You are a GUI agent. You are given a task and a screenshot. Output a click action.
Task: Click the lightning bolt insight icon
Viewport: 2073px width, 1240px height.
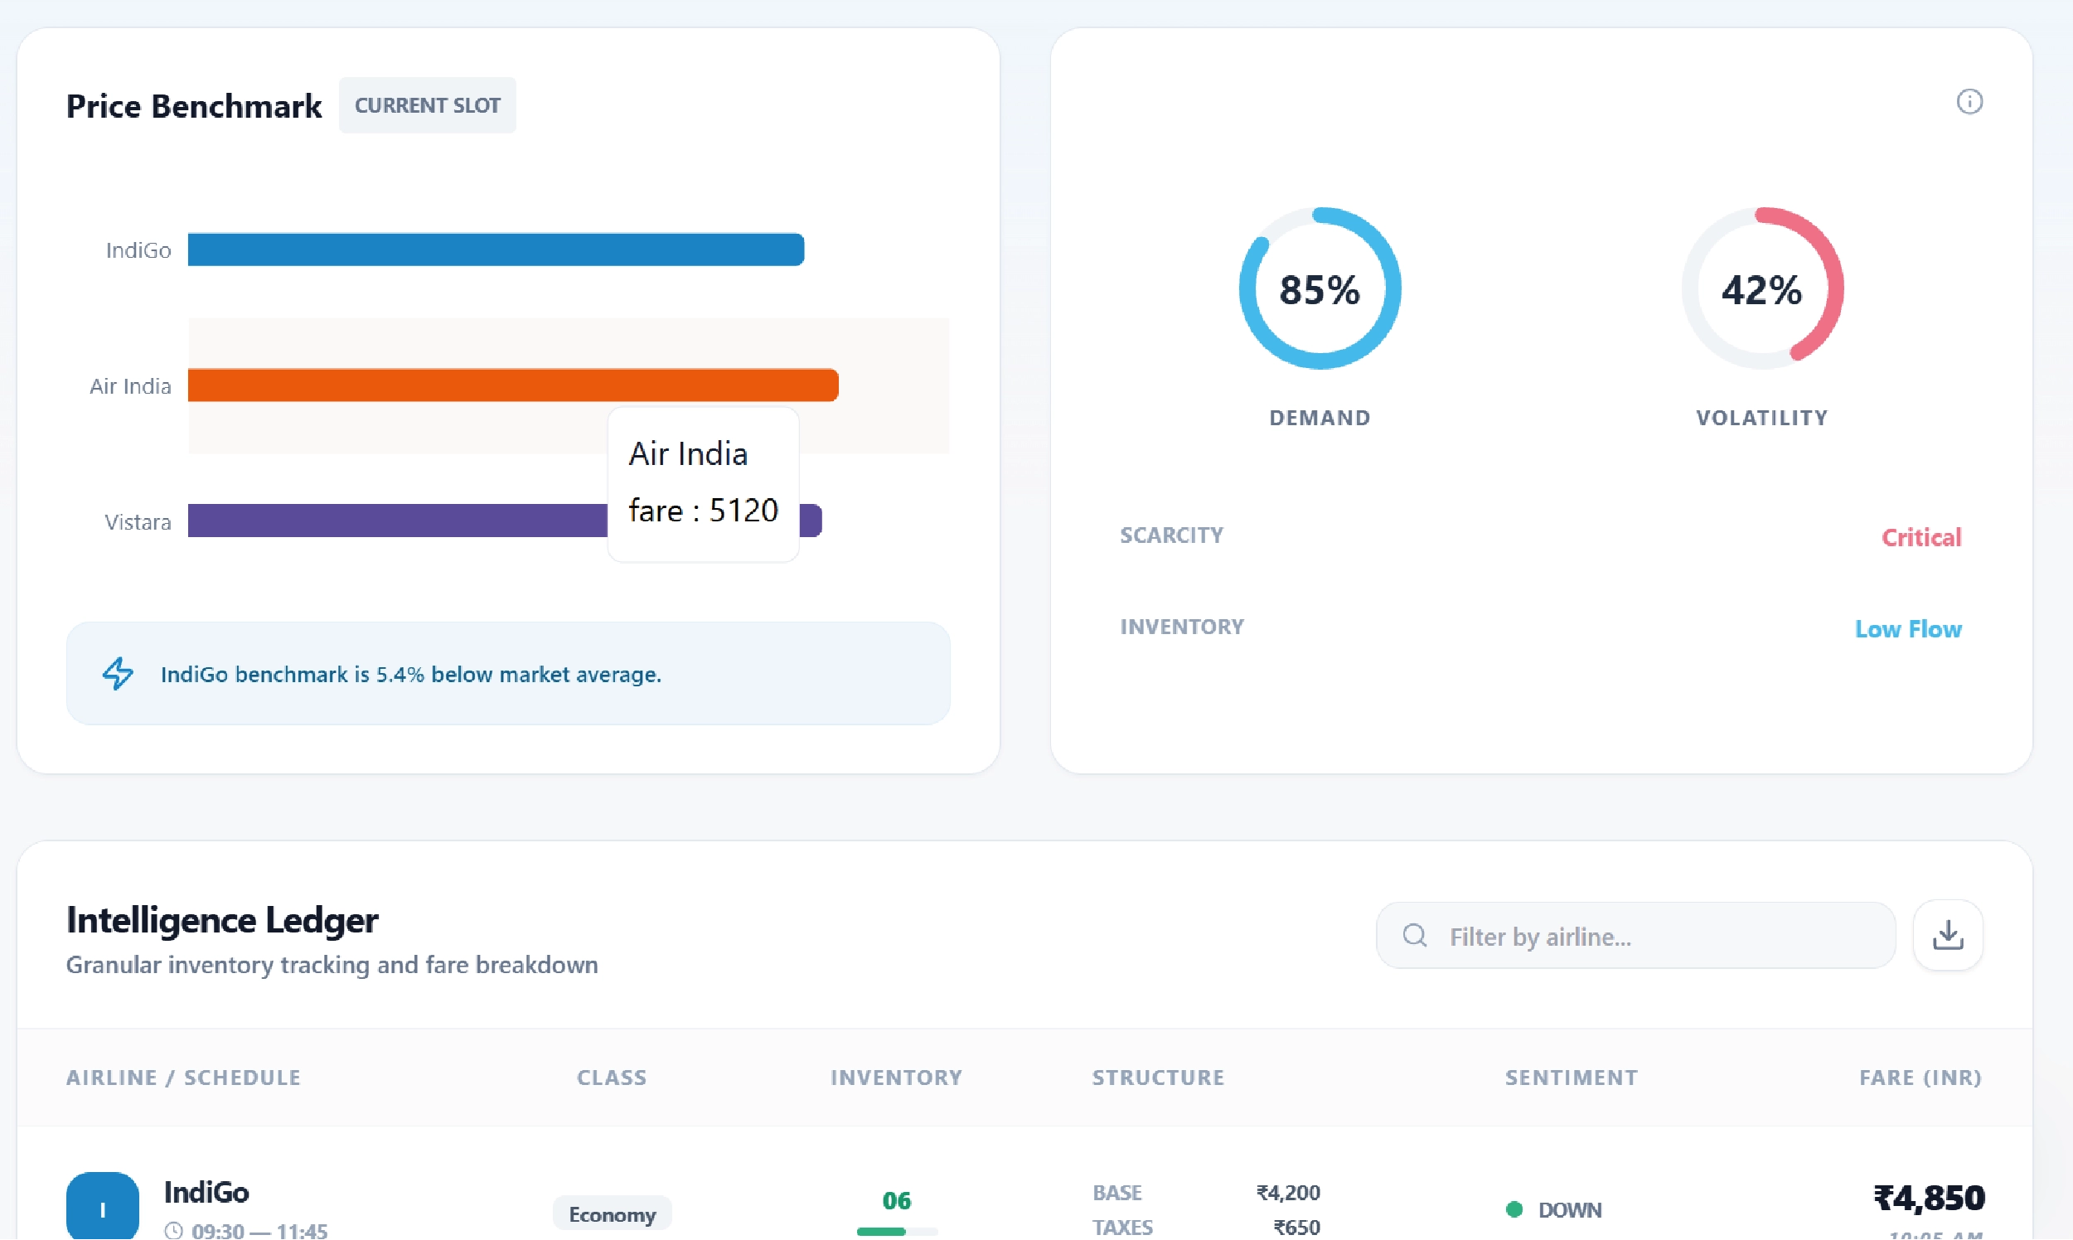pyautogui.click(x=118, y=674)
